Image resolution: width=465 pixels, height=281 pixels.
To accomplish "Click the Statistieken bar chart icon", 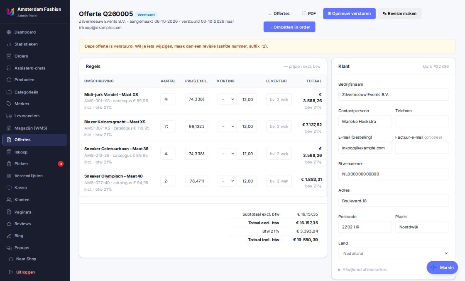I will pos(9,44).
